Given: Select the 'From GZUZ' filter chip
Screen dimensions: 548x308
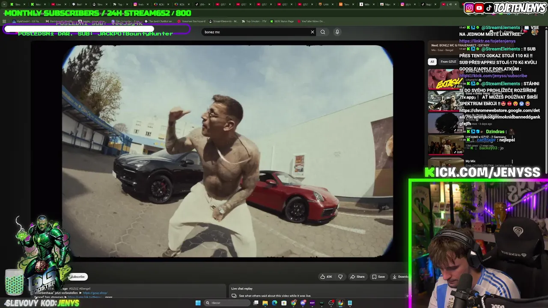Looking at the screenshot, I should click(x=448, y=62).
